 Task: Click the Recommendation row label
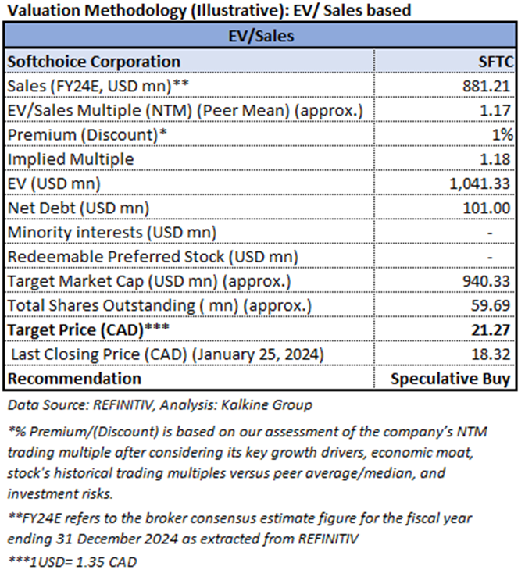(x=74, y=379)
